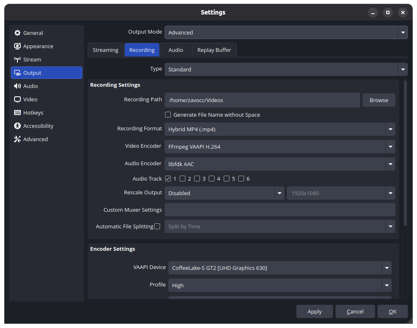Image resolution: width=417 pixels, height=328 pixels.
Task: Click the Output sidebar icon
Action: 17,73
